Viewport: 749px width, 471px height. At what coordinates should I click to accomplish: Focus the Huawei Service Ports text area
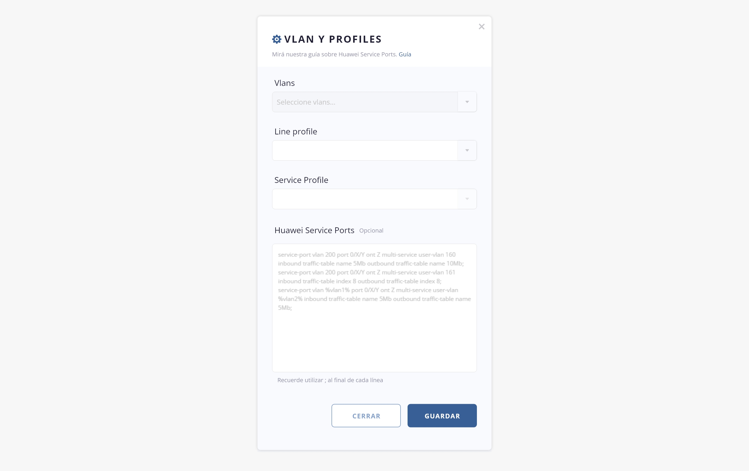pyautogui.click(x=374, y=335)
